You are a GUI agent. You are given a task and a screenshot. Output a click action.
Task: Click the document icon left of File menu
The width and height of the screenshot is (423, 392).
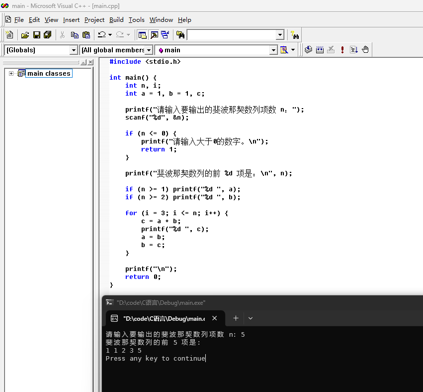tap(8, 19)
